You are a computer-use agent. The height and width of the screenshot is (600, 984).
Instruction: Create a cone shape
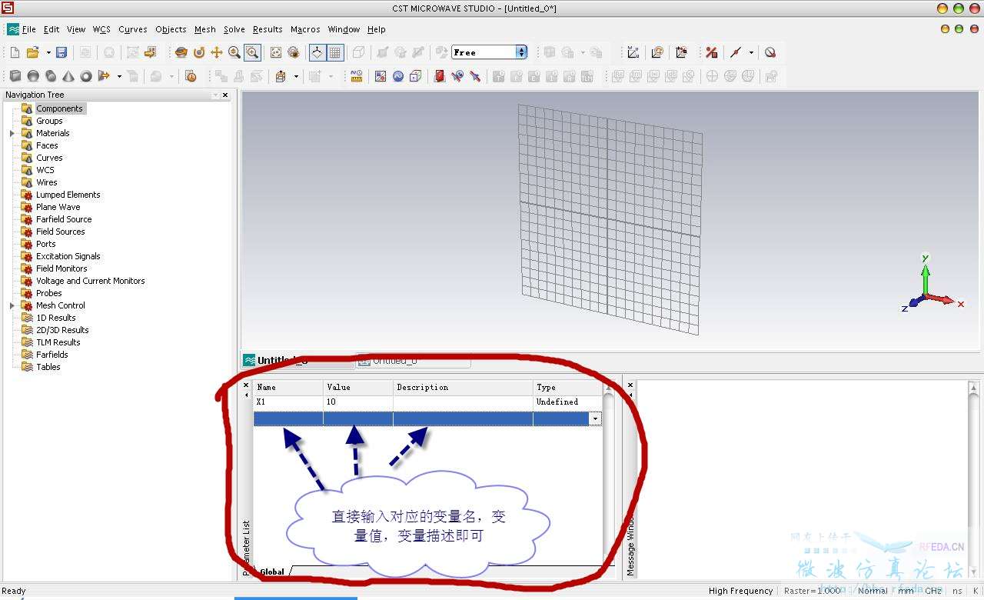pos(68,76)
